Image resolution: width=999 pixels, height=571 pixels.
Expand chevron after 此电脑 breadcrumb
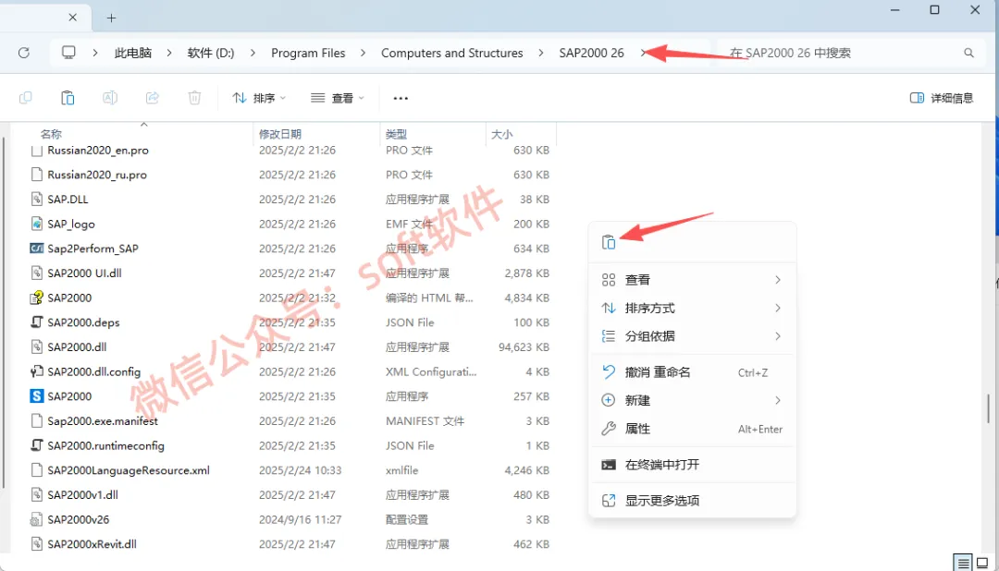(169, 53)
